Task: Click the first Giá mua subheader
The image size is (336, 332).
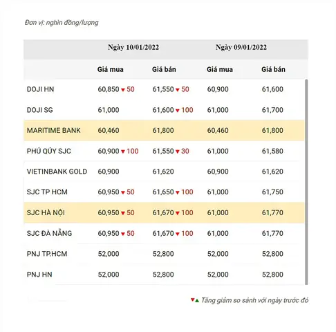Action: pyautogui.click(x=111, y=69)
